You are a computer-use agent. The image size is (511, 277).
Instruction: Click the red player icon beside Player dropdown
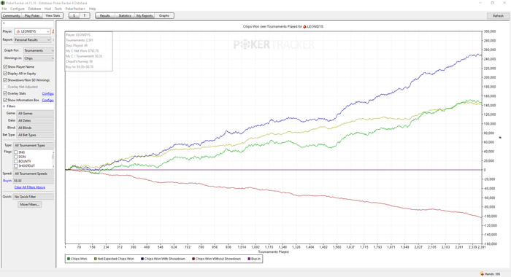(53, 31)
